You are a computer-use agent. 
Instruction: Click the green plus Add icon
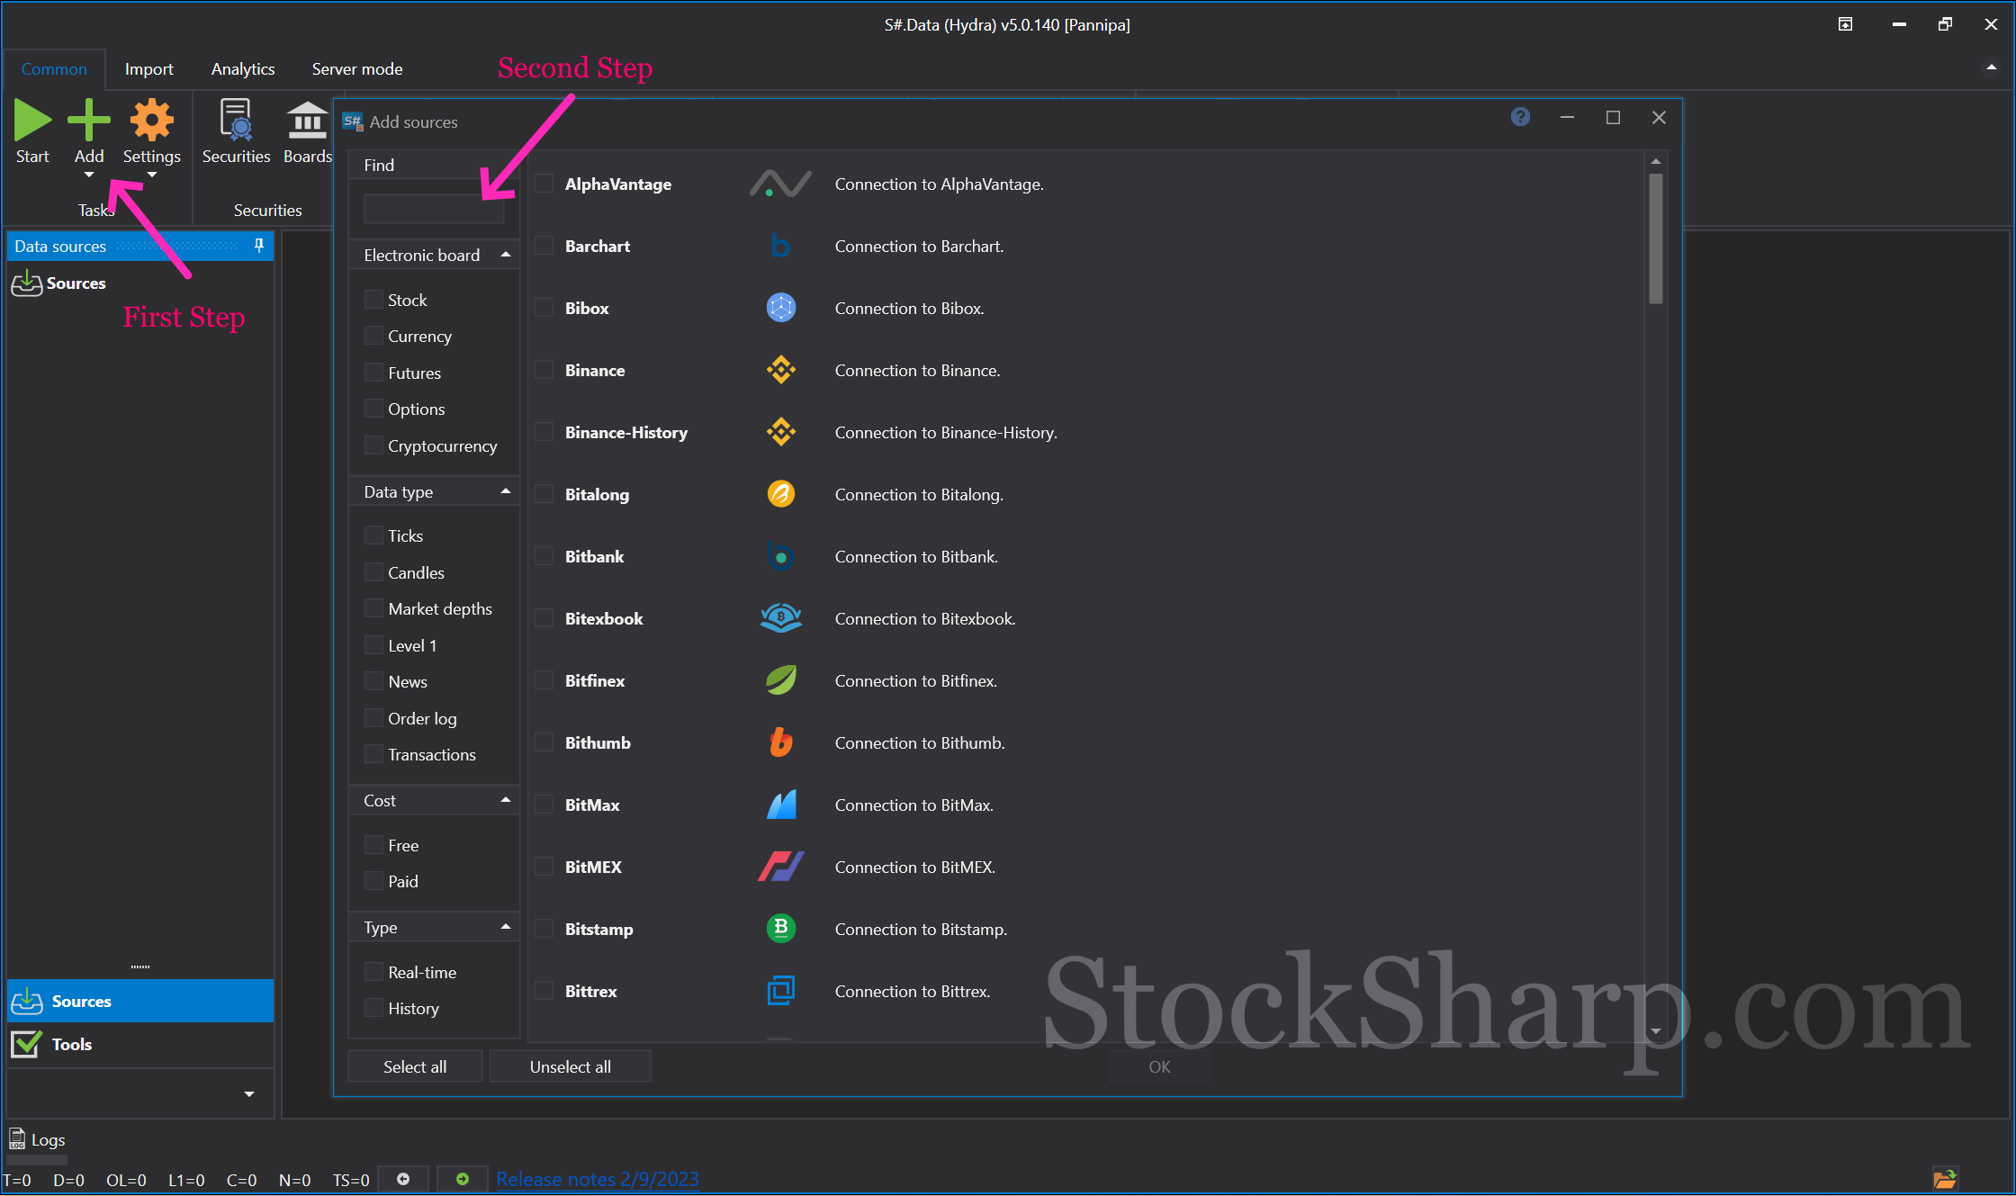pos(89,121)
